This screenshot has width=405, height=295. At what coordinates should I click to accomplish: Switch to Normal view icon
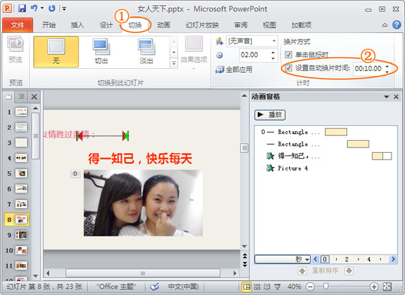click(246, 286)
